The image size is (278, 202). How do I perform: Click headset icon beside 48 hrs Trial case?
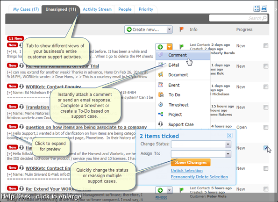[21, 65]
